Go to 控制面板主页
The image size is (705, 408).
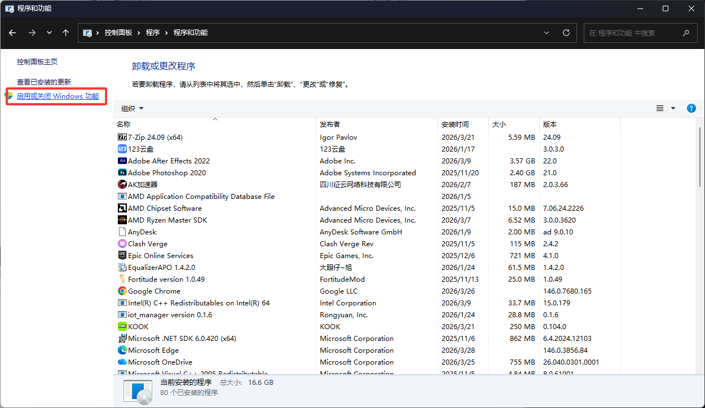click(37, 61)
